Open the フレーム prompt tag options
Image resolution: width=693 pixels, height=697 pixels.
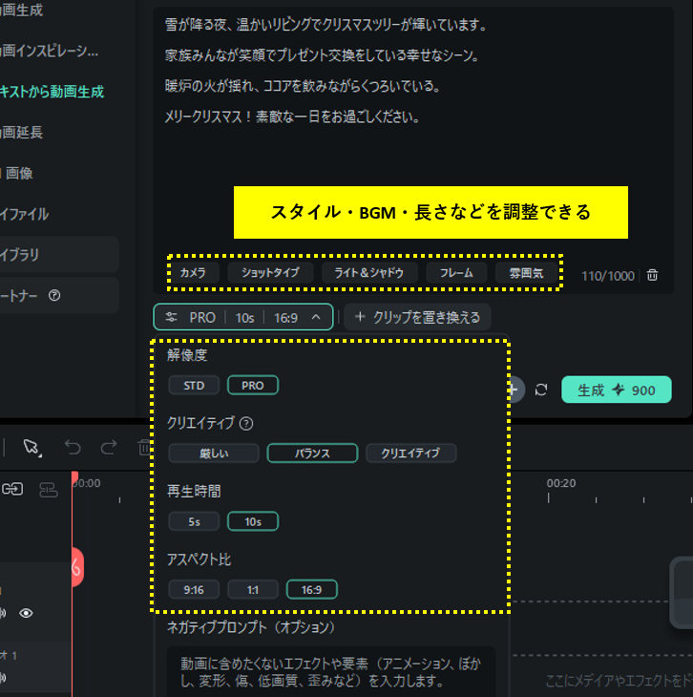456,272
